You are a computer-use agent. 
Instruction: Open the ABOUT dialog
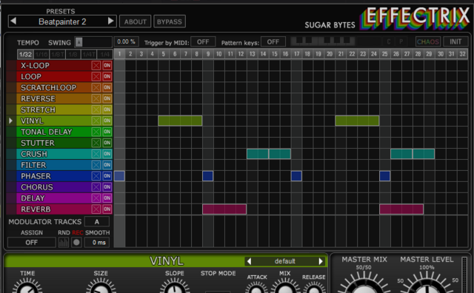(135, 21)
